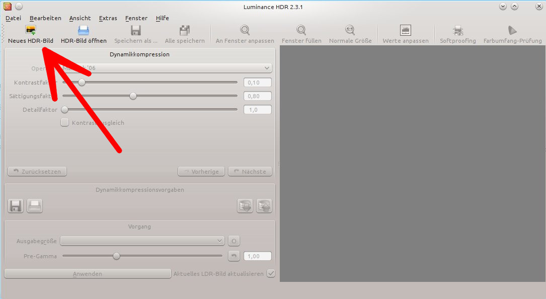Minimize the Luminance HDR window
The height and width of the screenshot is (299, 546).
(x=503, y=6)
